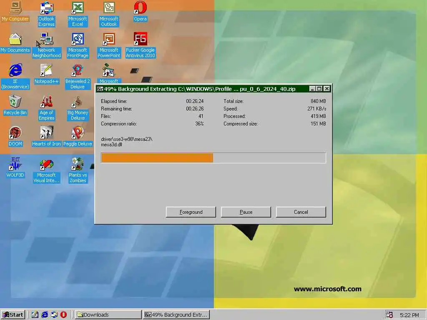The image size is (427, 320).
Task: Open Hearts of Iron shortcut
Action: point(46,136)
